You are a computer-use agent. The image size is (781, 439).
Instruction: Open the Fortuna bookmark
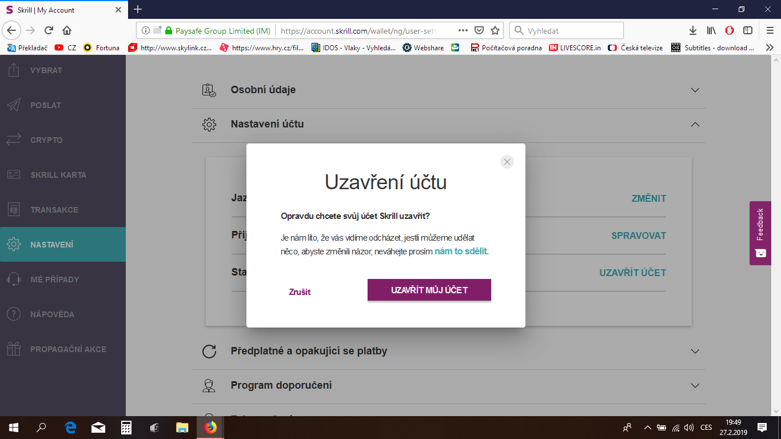tap(102, 48)
